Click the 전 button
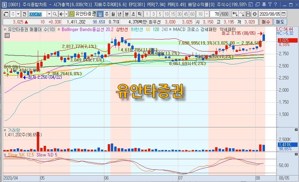The image size is (299, 182). point(25,14)
